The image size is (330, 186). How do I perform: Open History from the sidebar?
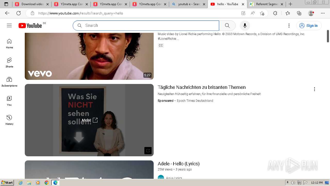click(x=9, y=120)
